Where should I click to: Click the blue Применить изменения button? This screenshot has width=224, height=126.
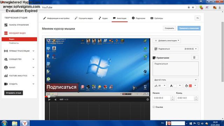pyautogui.click(x=189, y=28)
